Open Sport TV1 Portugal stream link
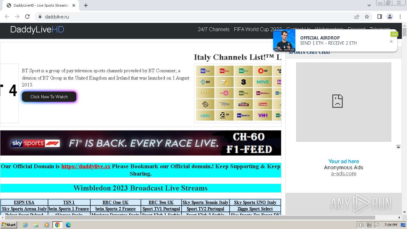This screenshot has width=407, height=229. 161,209
